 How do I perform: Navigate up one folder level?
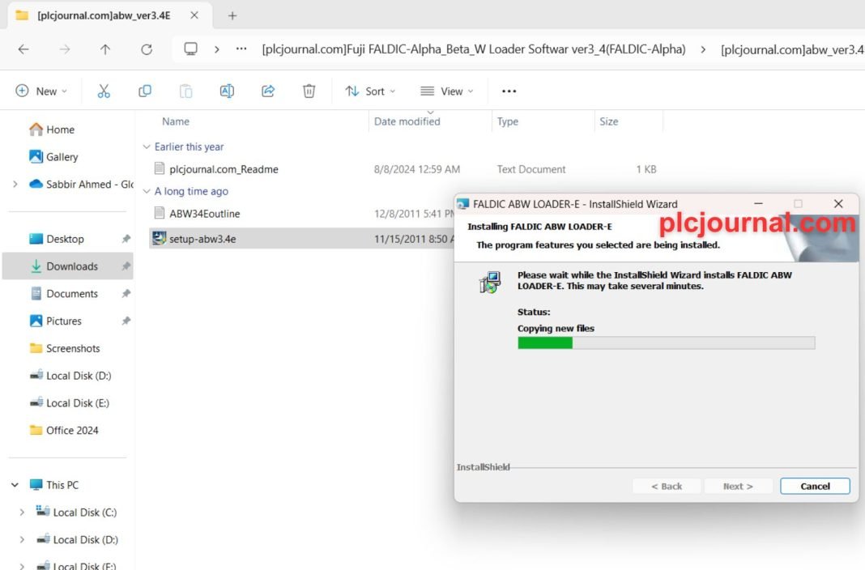coord(105,49)
